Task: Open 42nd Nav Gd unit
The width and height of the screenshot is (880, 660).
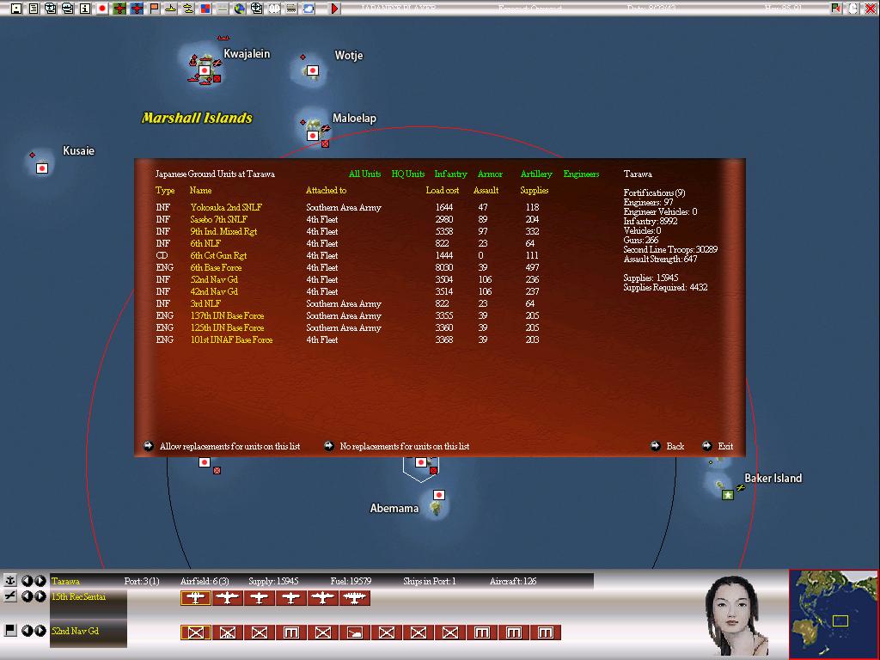Action: click(214, 292)
